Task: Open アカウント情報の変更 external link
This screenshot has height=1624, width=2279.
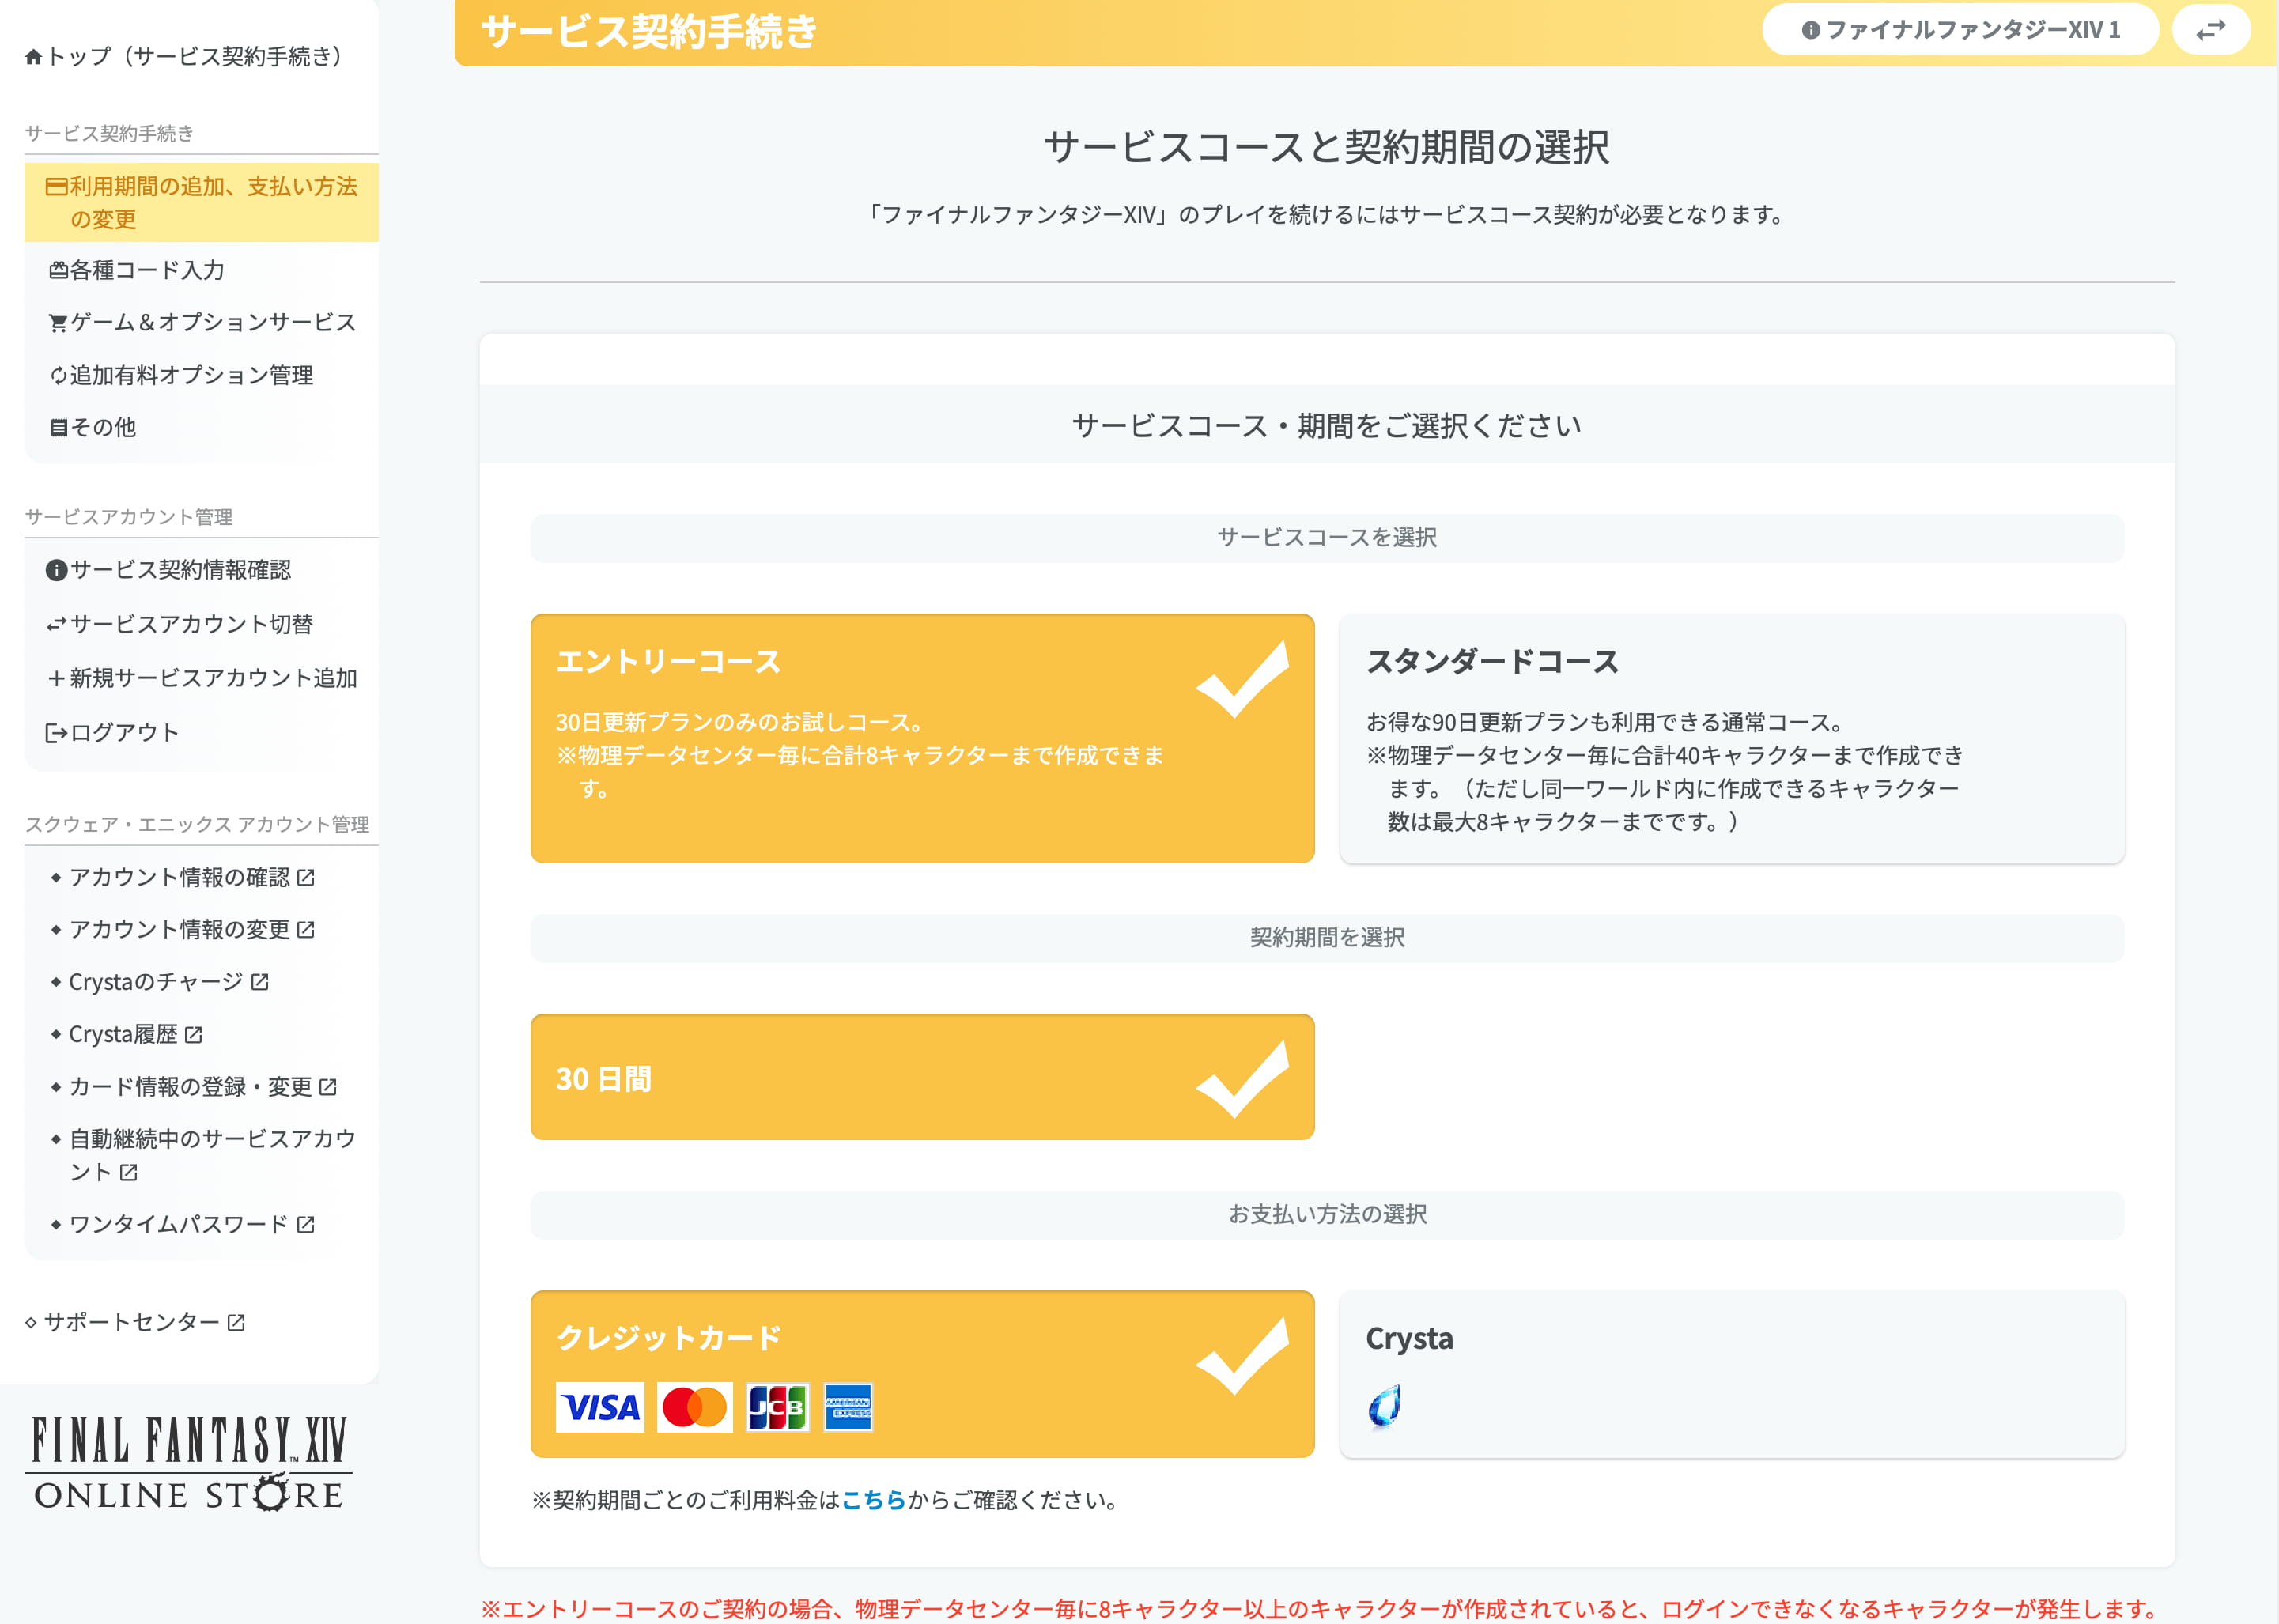Action: click(192, 929)
